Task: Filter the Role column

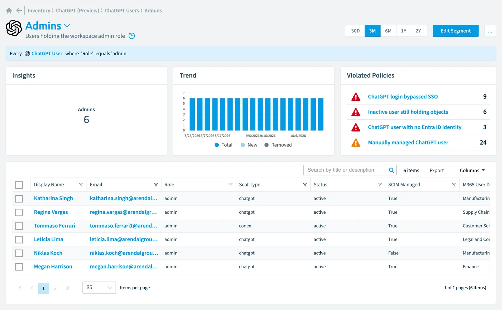Action: tap(230, 185)
